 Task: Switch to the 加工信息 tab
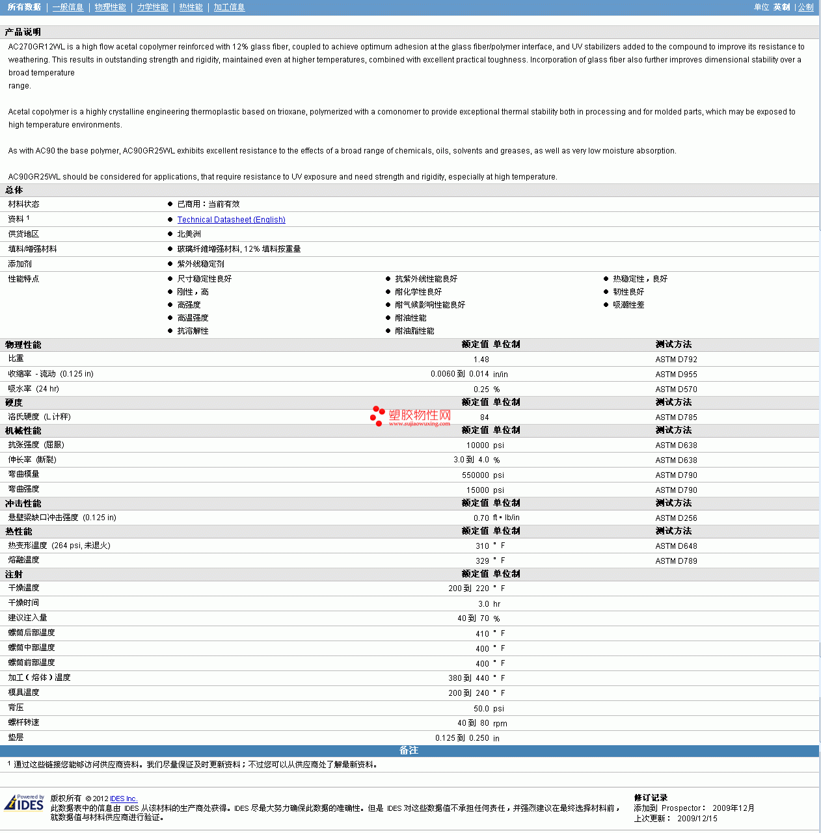230,7
